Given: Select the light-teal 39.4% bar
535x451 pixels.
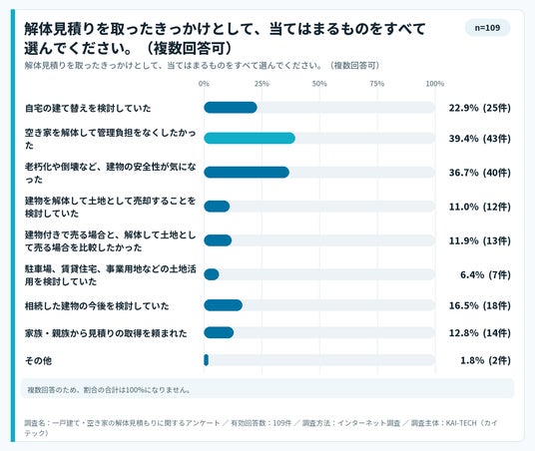Looking at the screenshot, I should tap(250, 138).
